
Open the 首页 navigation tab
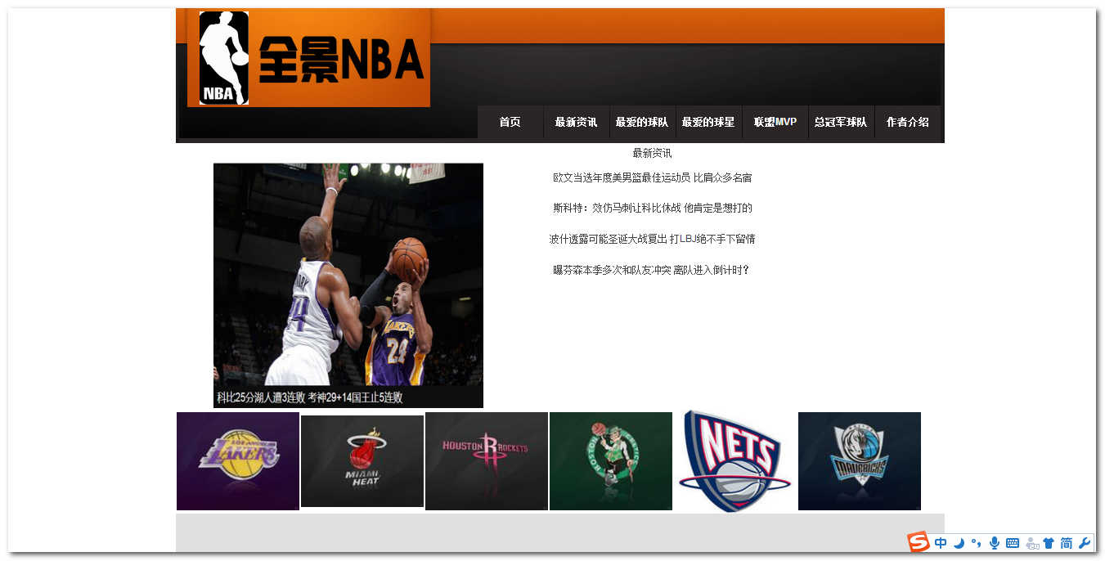click(x=510, y=122)
